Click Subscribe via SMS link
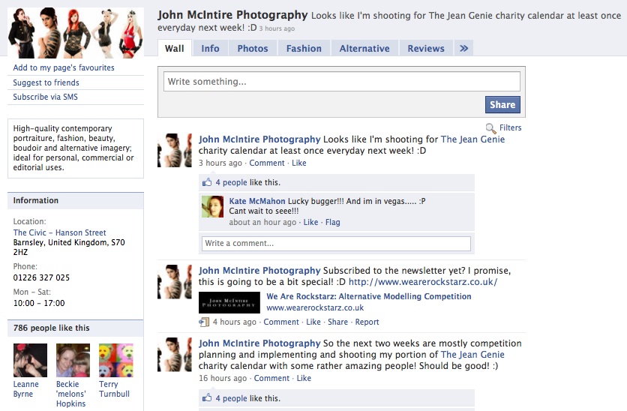627x411 pixels. [x=45, y=97]
